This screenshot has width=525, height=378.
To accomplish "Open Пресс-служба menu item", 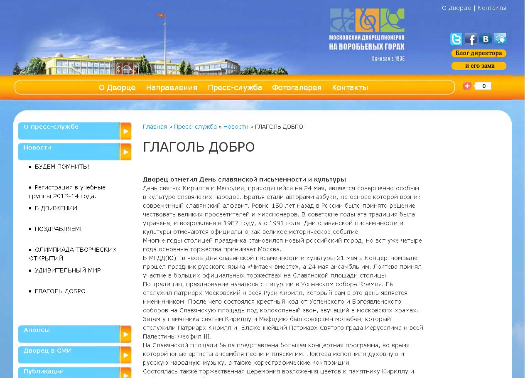I will 235,88.
